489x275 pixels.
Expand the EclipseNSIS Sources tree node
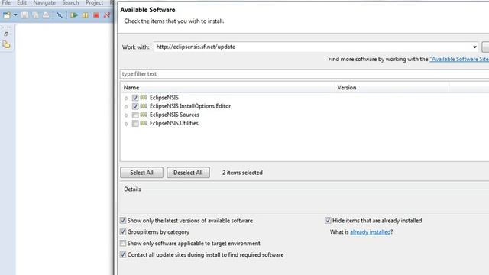127,115
